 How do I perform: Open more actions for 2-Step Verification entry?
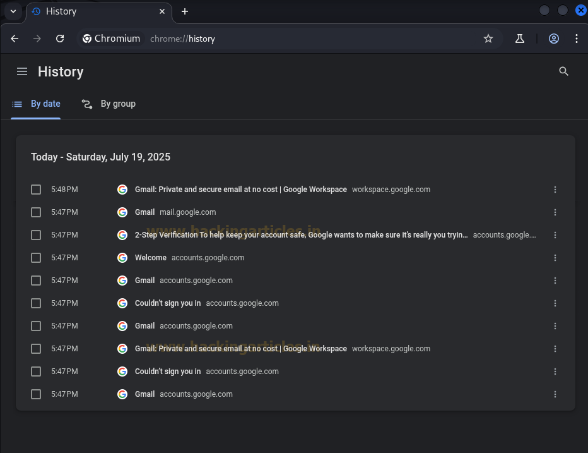point(555,235)
